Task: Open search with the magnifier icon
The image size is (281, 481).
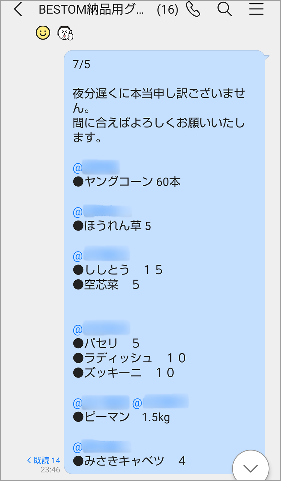Action: pos(225,9)
